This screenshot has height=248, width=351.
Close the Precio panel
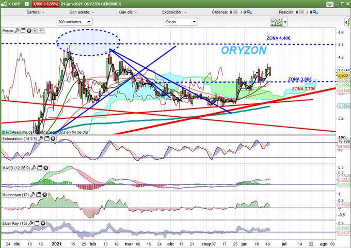[x=29, y=30]
